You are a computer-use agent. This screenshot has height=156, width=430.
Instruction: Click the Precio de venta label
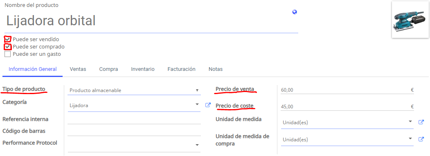[x=235, y=89]
